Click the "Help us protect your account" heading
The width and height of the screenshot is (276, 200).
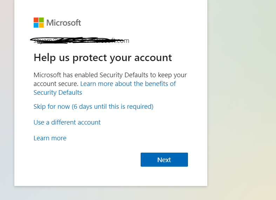[x=102, y=58]
